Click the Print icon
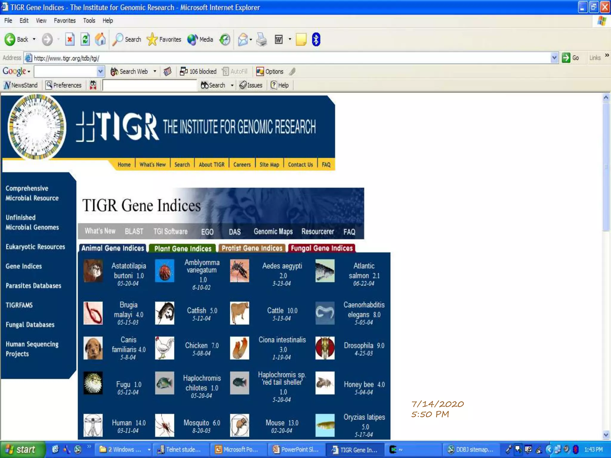Image resolution: width=611 pixels, height=458 pixels. [x=262, y=39]
